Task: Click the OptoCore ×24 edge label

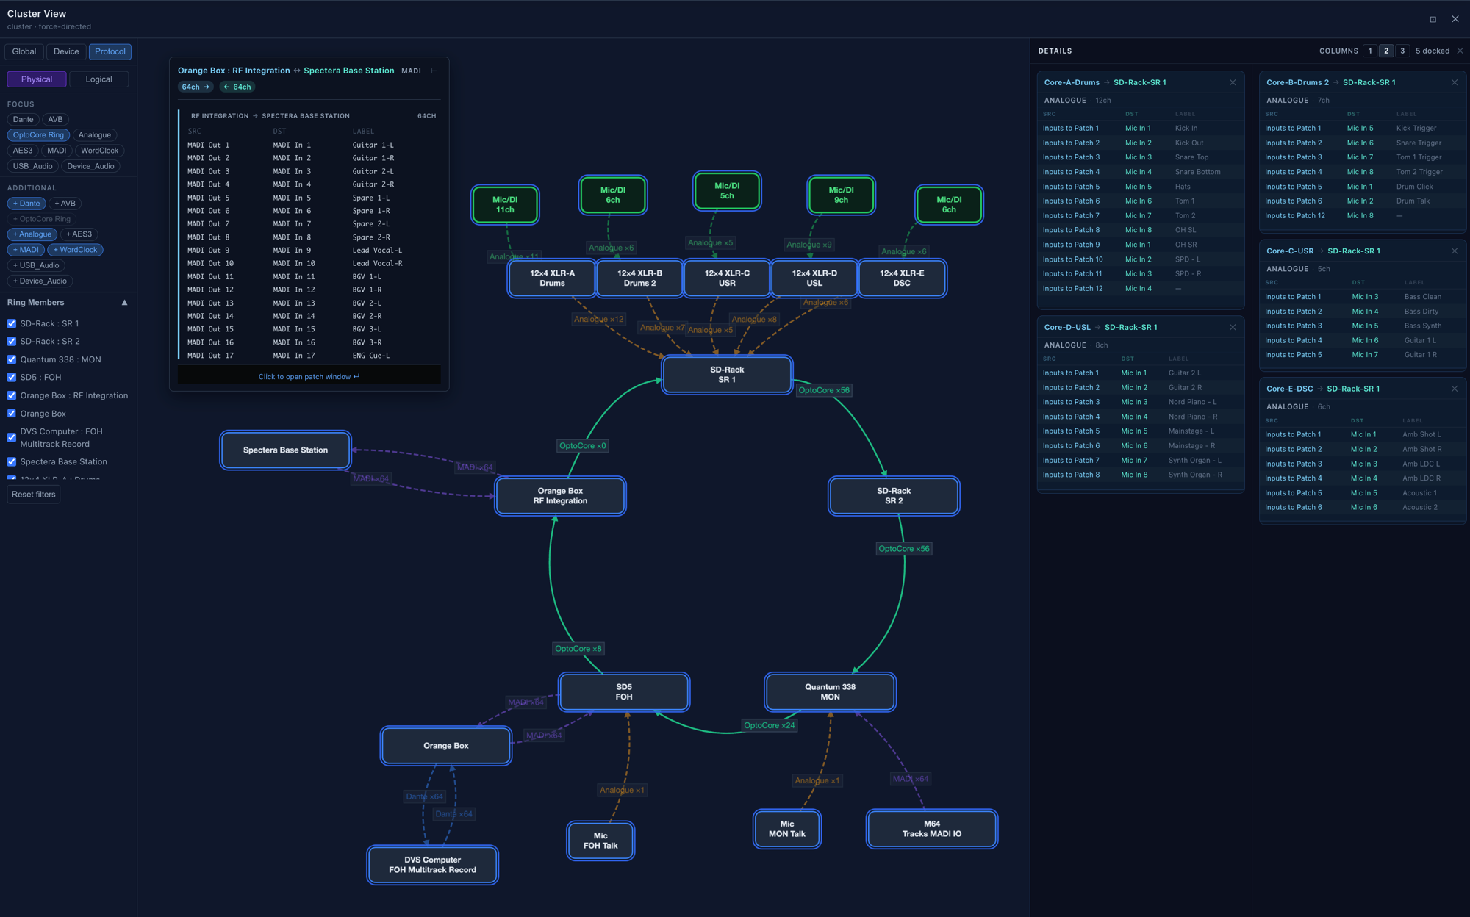Action: (769, 725)
